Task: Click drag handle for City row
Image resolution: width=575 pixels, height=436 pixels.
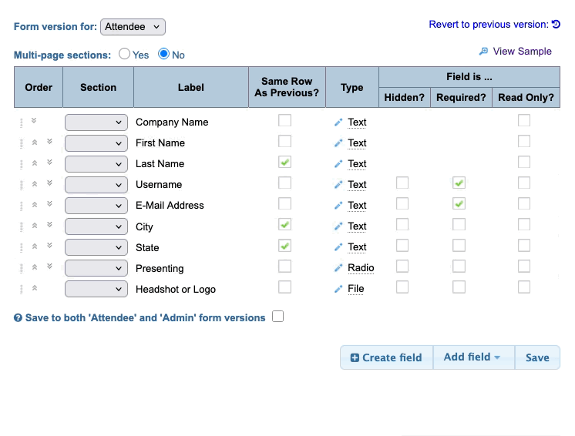Action: click(21, 226)
